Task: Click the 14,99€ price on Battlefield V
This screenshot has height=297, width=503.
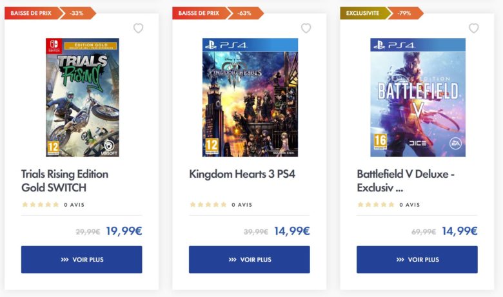Action: click(459, 231)
